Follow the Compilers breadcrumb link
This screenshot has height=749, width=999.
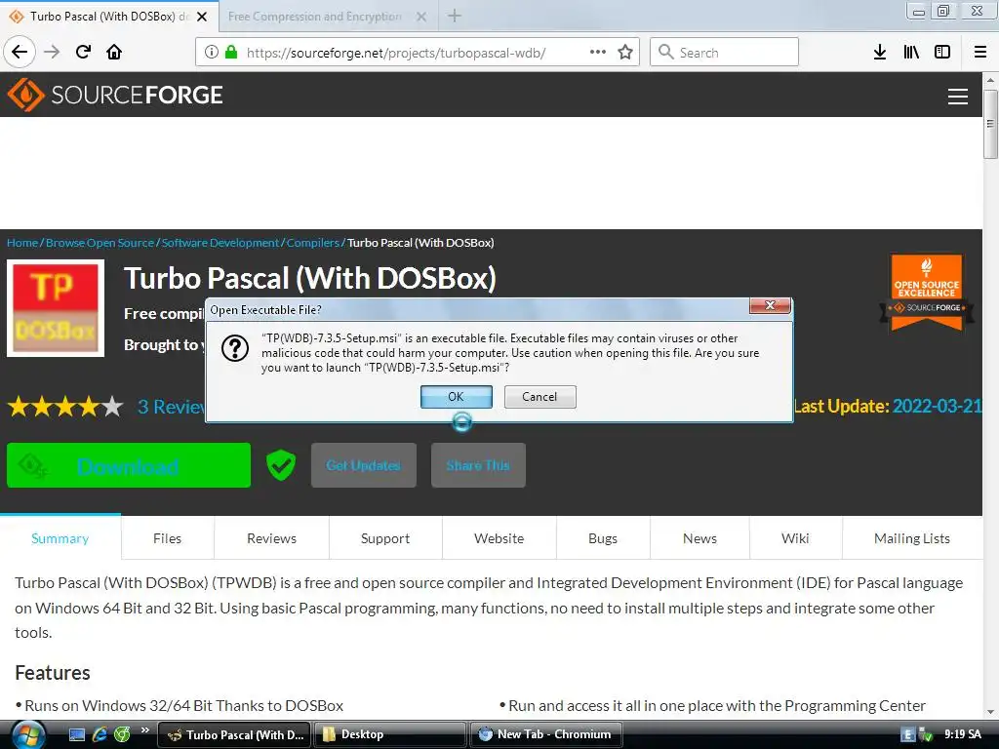[313, 243]
